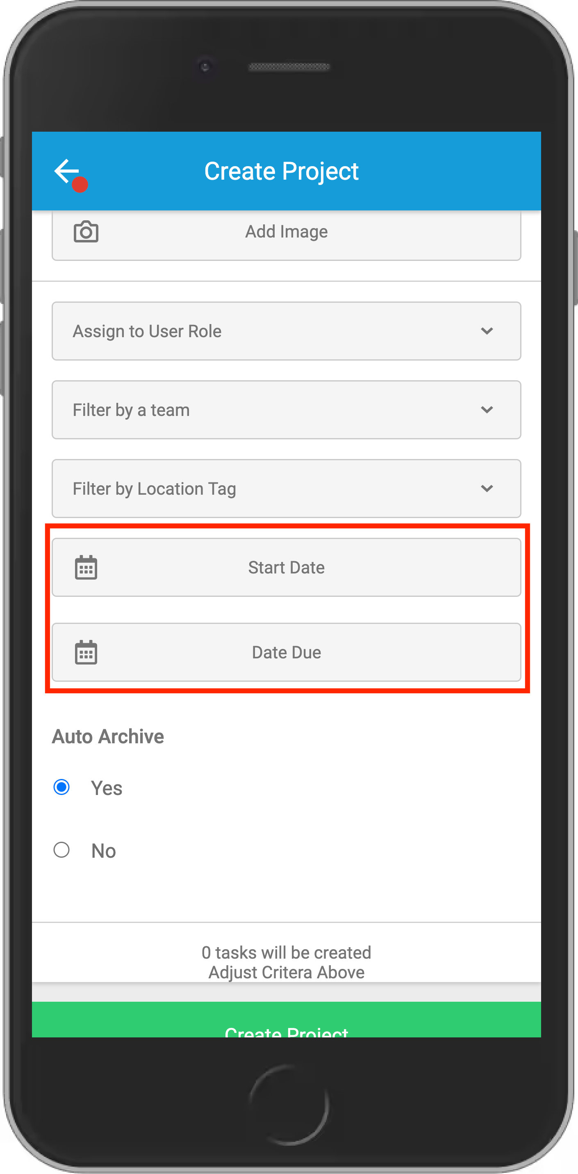Viewport: 578px width, 1174px height.
Task: Tap the Date Due field label
Action: 287,652
